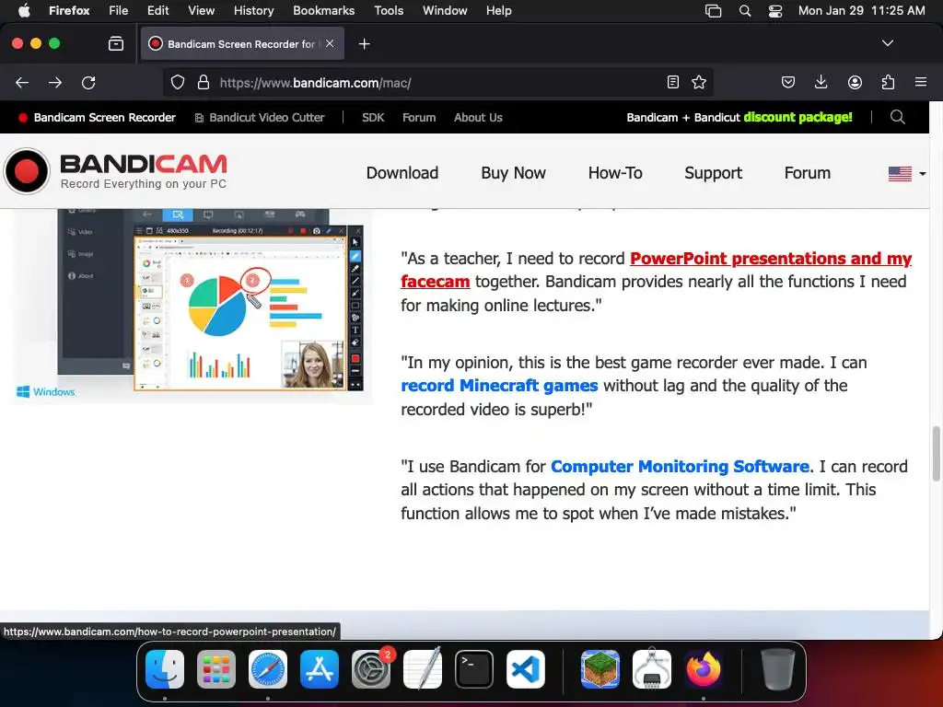This screenshot has width=943, height=707.
Task: Bookmark this page with the star
Action: (x=699, y=82)
